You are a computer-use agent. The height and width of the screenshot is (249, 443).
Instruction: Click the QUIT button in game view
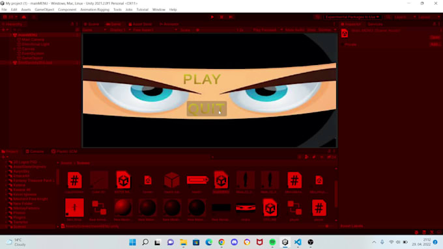tap(207, 109)
